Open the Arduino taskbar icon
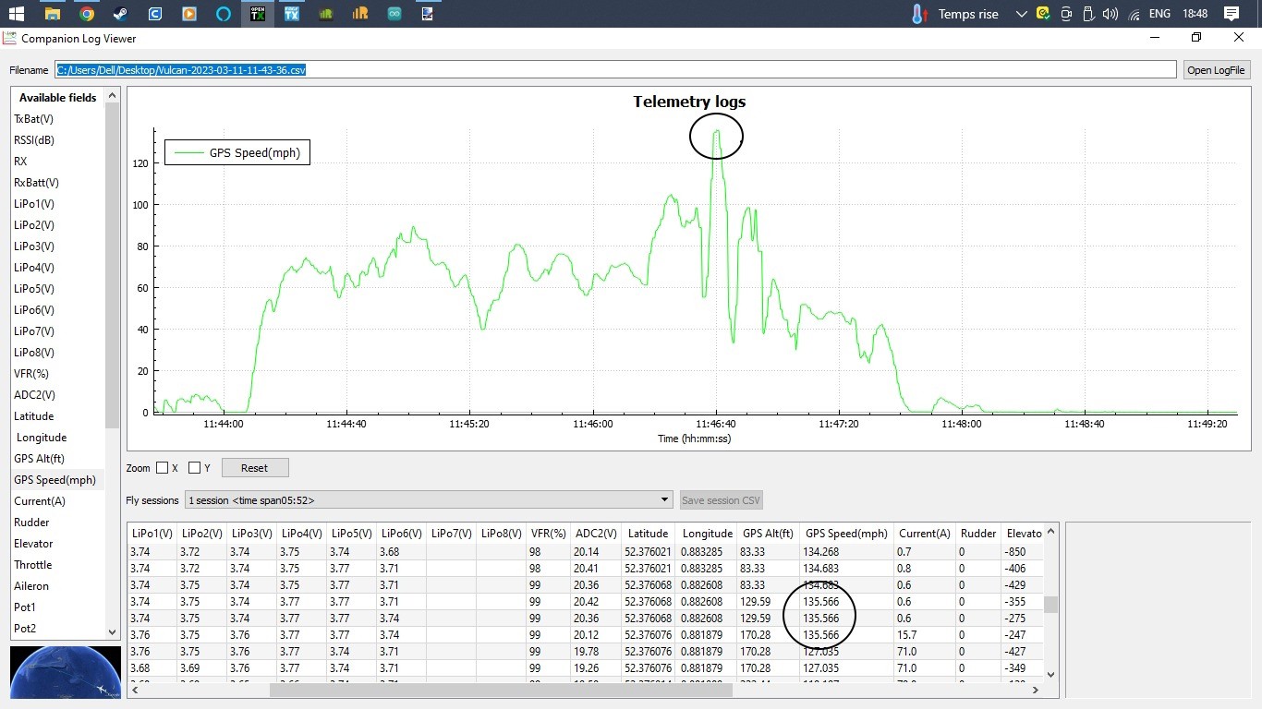This screenshot has width=1262, height=709. click(394, 13)
